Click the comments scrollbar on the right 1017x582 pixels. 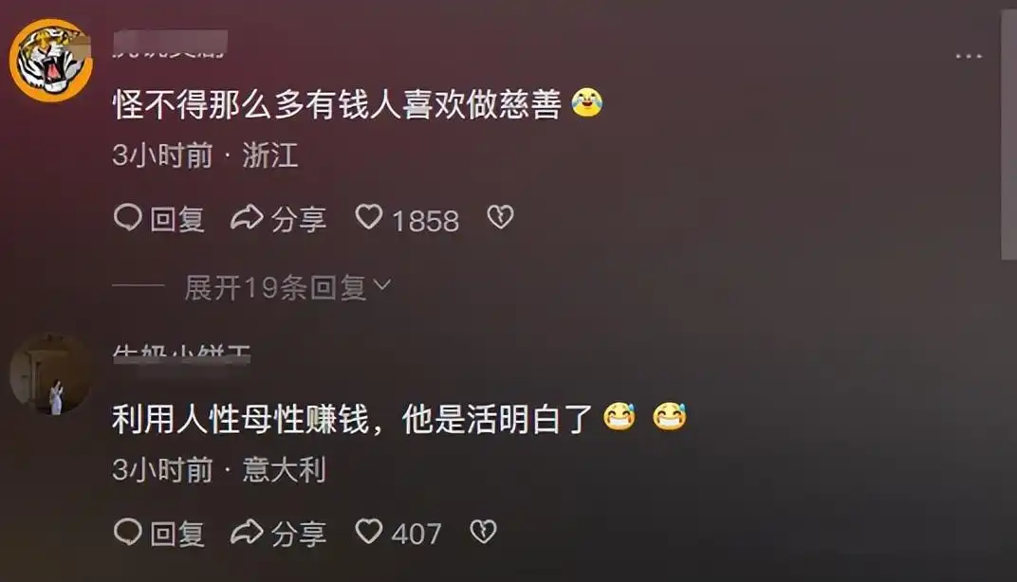click(1008, 135)
